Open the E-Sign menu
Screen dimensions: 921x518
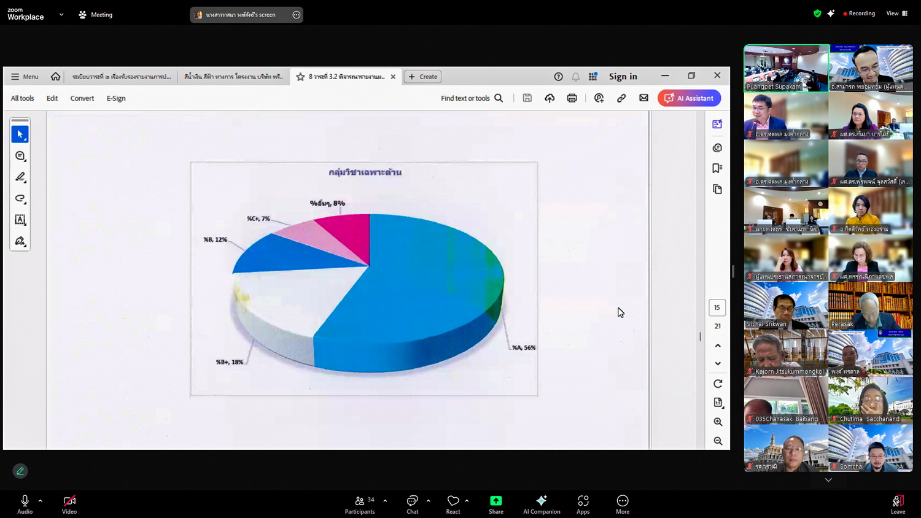pyautogui.click(x=116, y=98)
